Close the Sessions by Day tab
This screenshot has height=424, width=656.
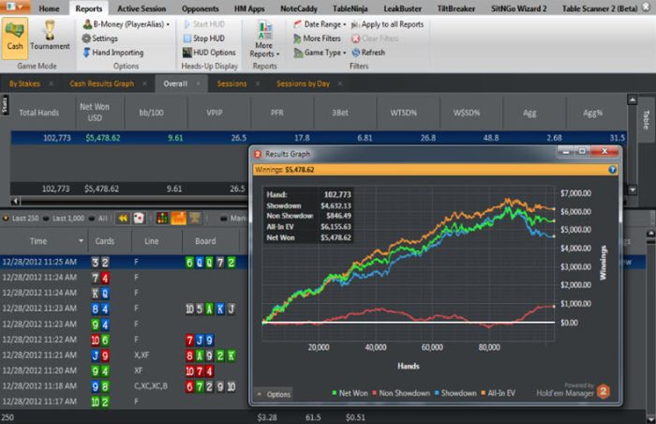pos(339,83)
